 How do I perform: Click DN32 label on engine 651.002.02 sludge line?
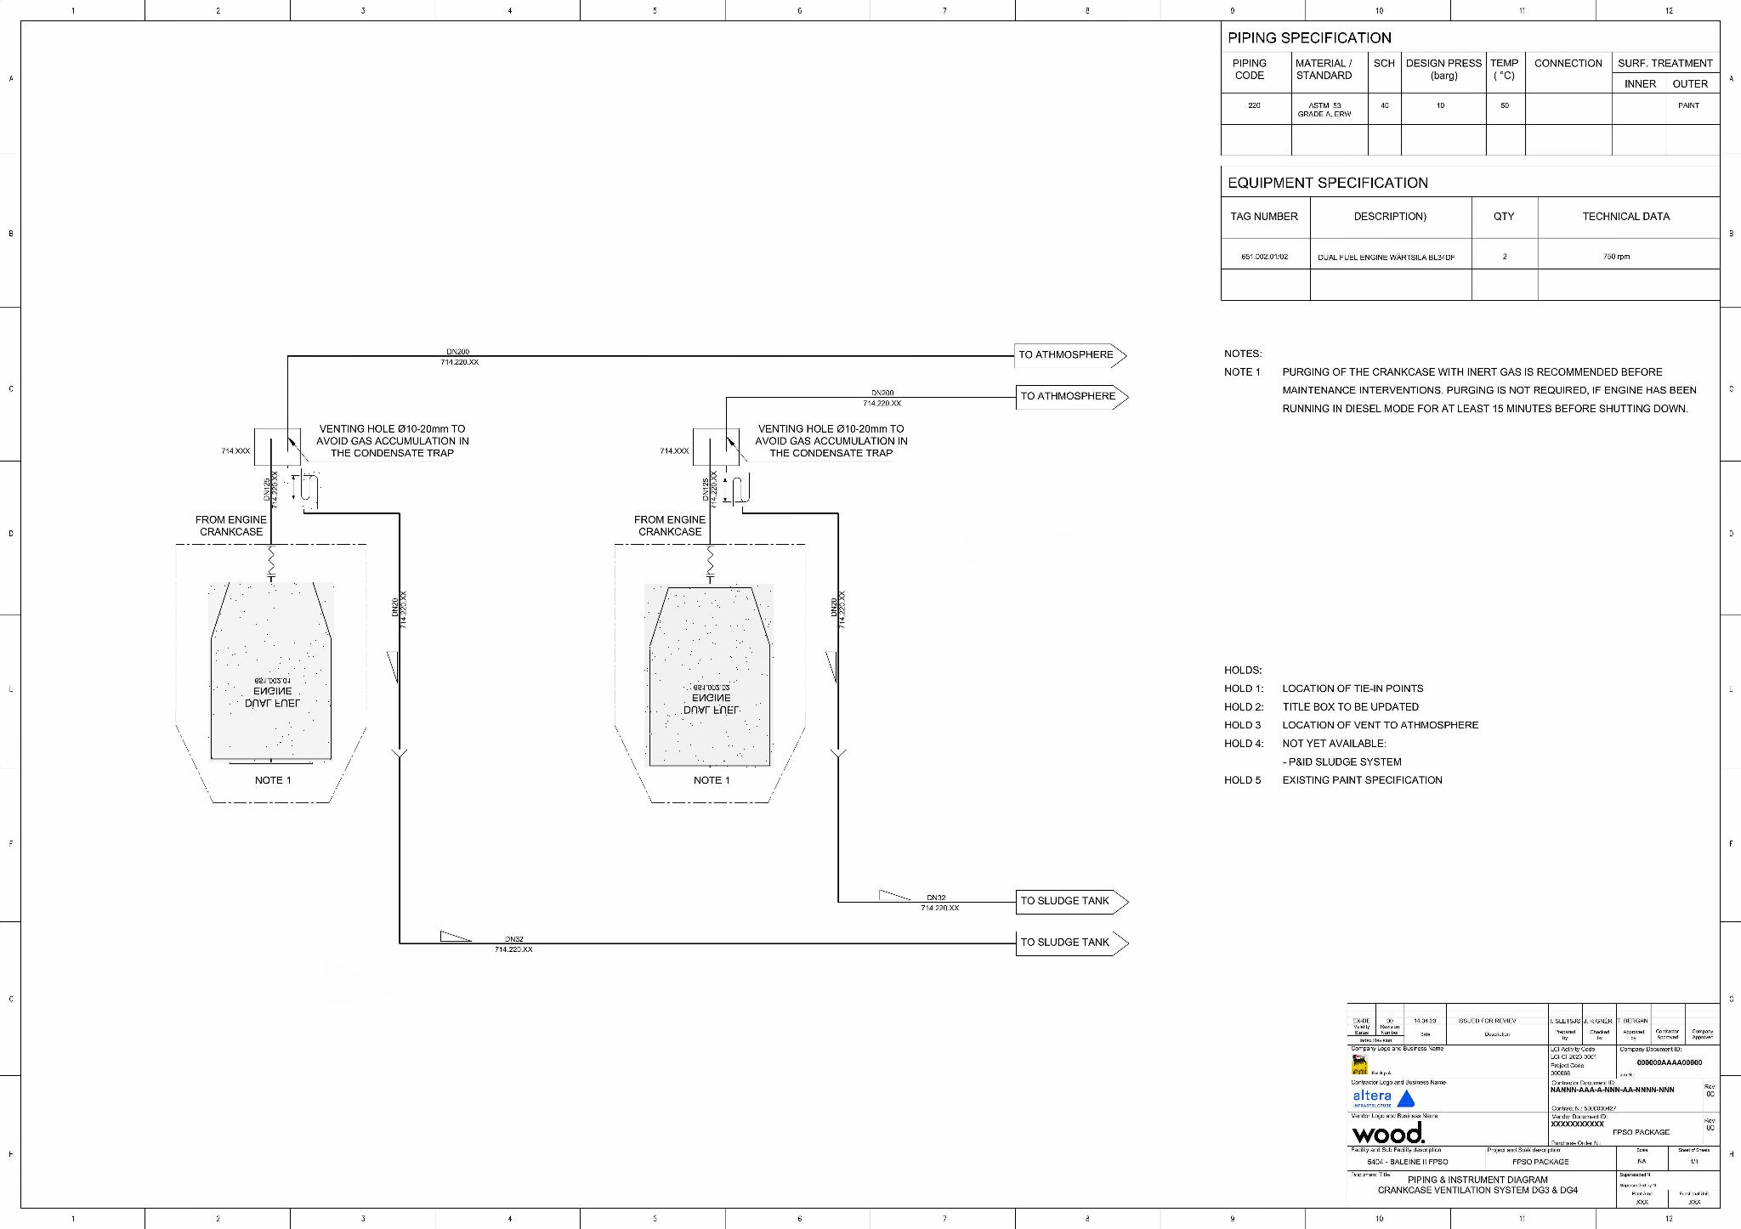click(936, 898)
